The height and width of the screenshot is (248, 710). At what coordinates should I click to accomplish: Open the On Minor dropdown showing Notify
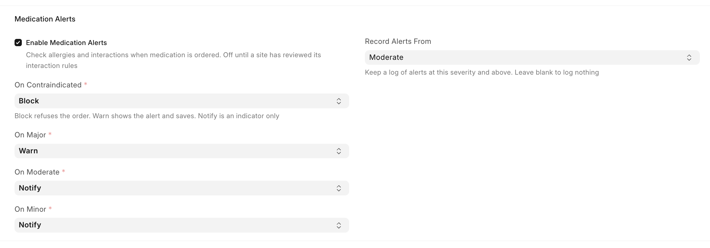[182, 225]
